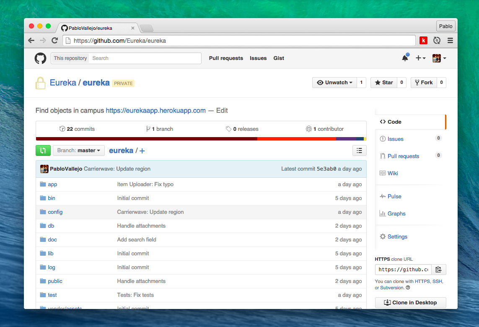Click the app folder icon
Image resolution: width=479 pixels, height=327 pixels.
pos(43,184)
